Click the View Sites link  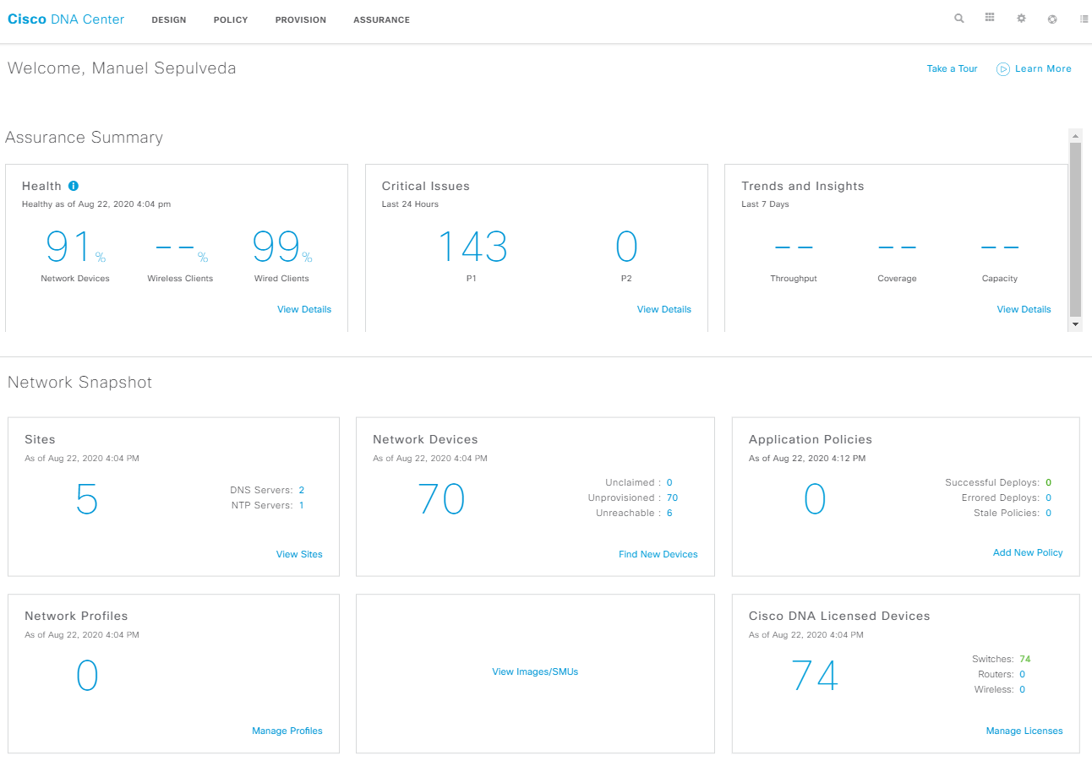(299, 555)
